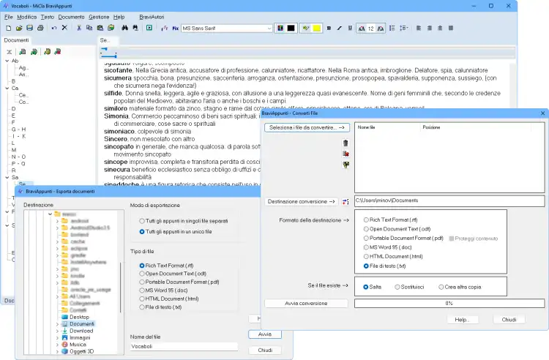Increase font size with right AA icon

coord(381,29)
